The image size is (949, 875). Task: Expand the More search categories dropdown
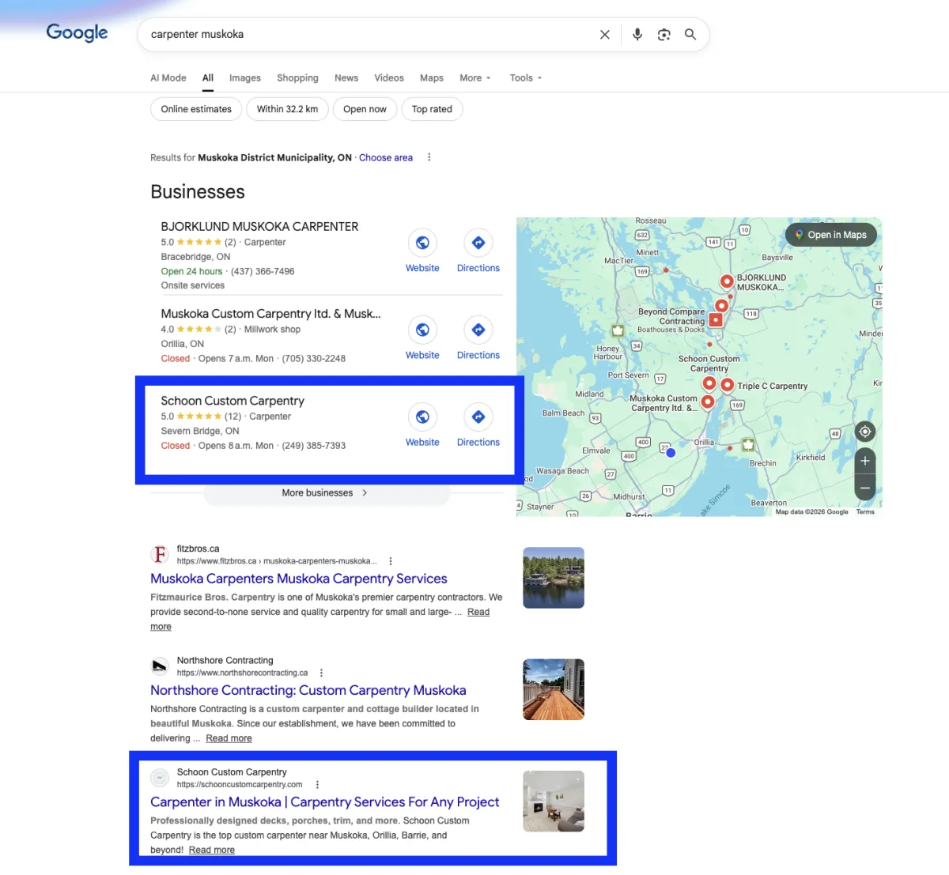pos(475,78)
